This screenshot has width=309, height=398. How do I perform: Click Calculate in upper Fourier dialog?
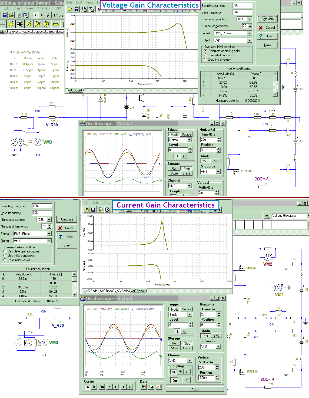[267, 19]
